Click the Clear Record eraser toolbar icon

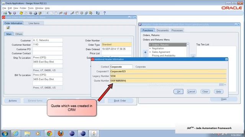pos(61,13)
